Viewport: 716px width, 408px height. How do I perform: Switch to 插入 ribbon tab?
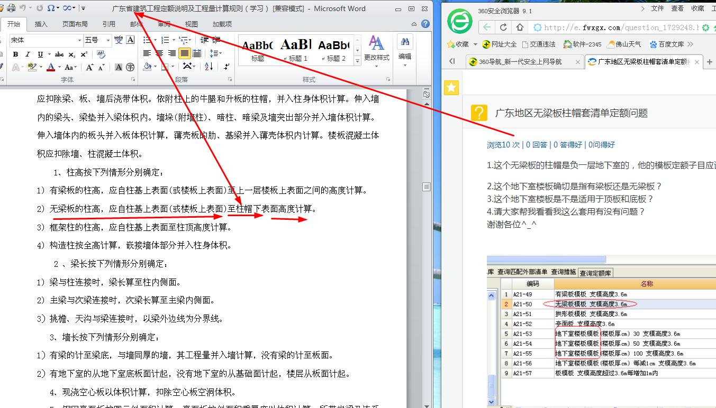[x=41, y=24]
